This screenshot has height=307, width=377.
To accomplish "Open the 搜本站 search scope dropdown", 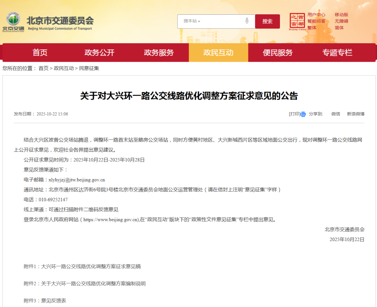I will pyautogui.click(x=192, y=21).
